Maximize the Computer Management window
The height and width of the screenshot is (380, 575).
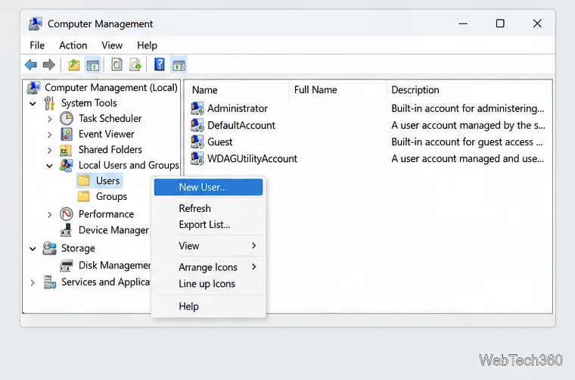tap(500, 23)
